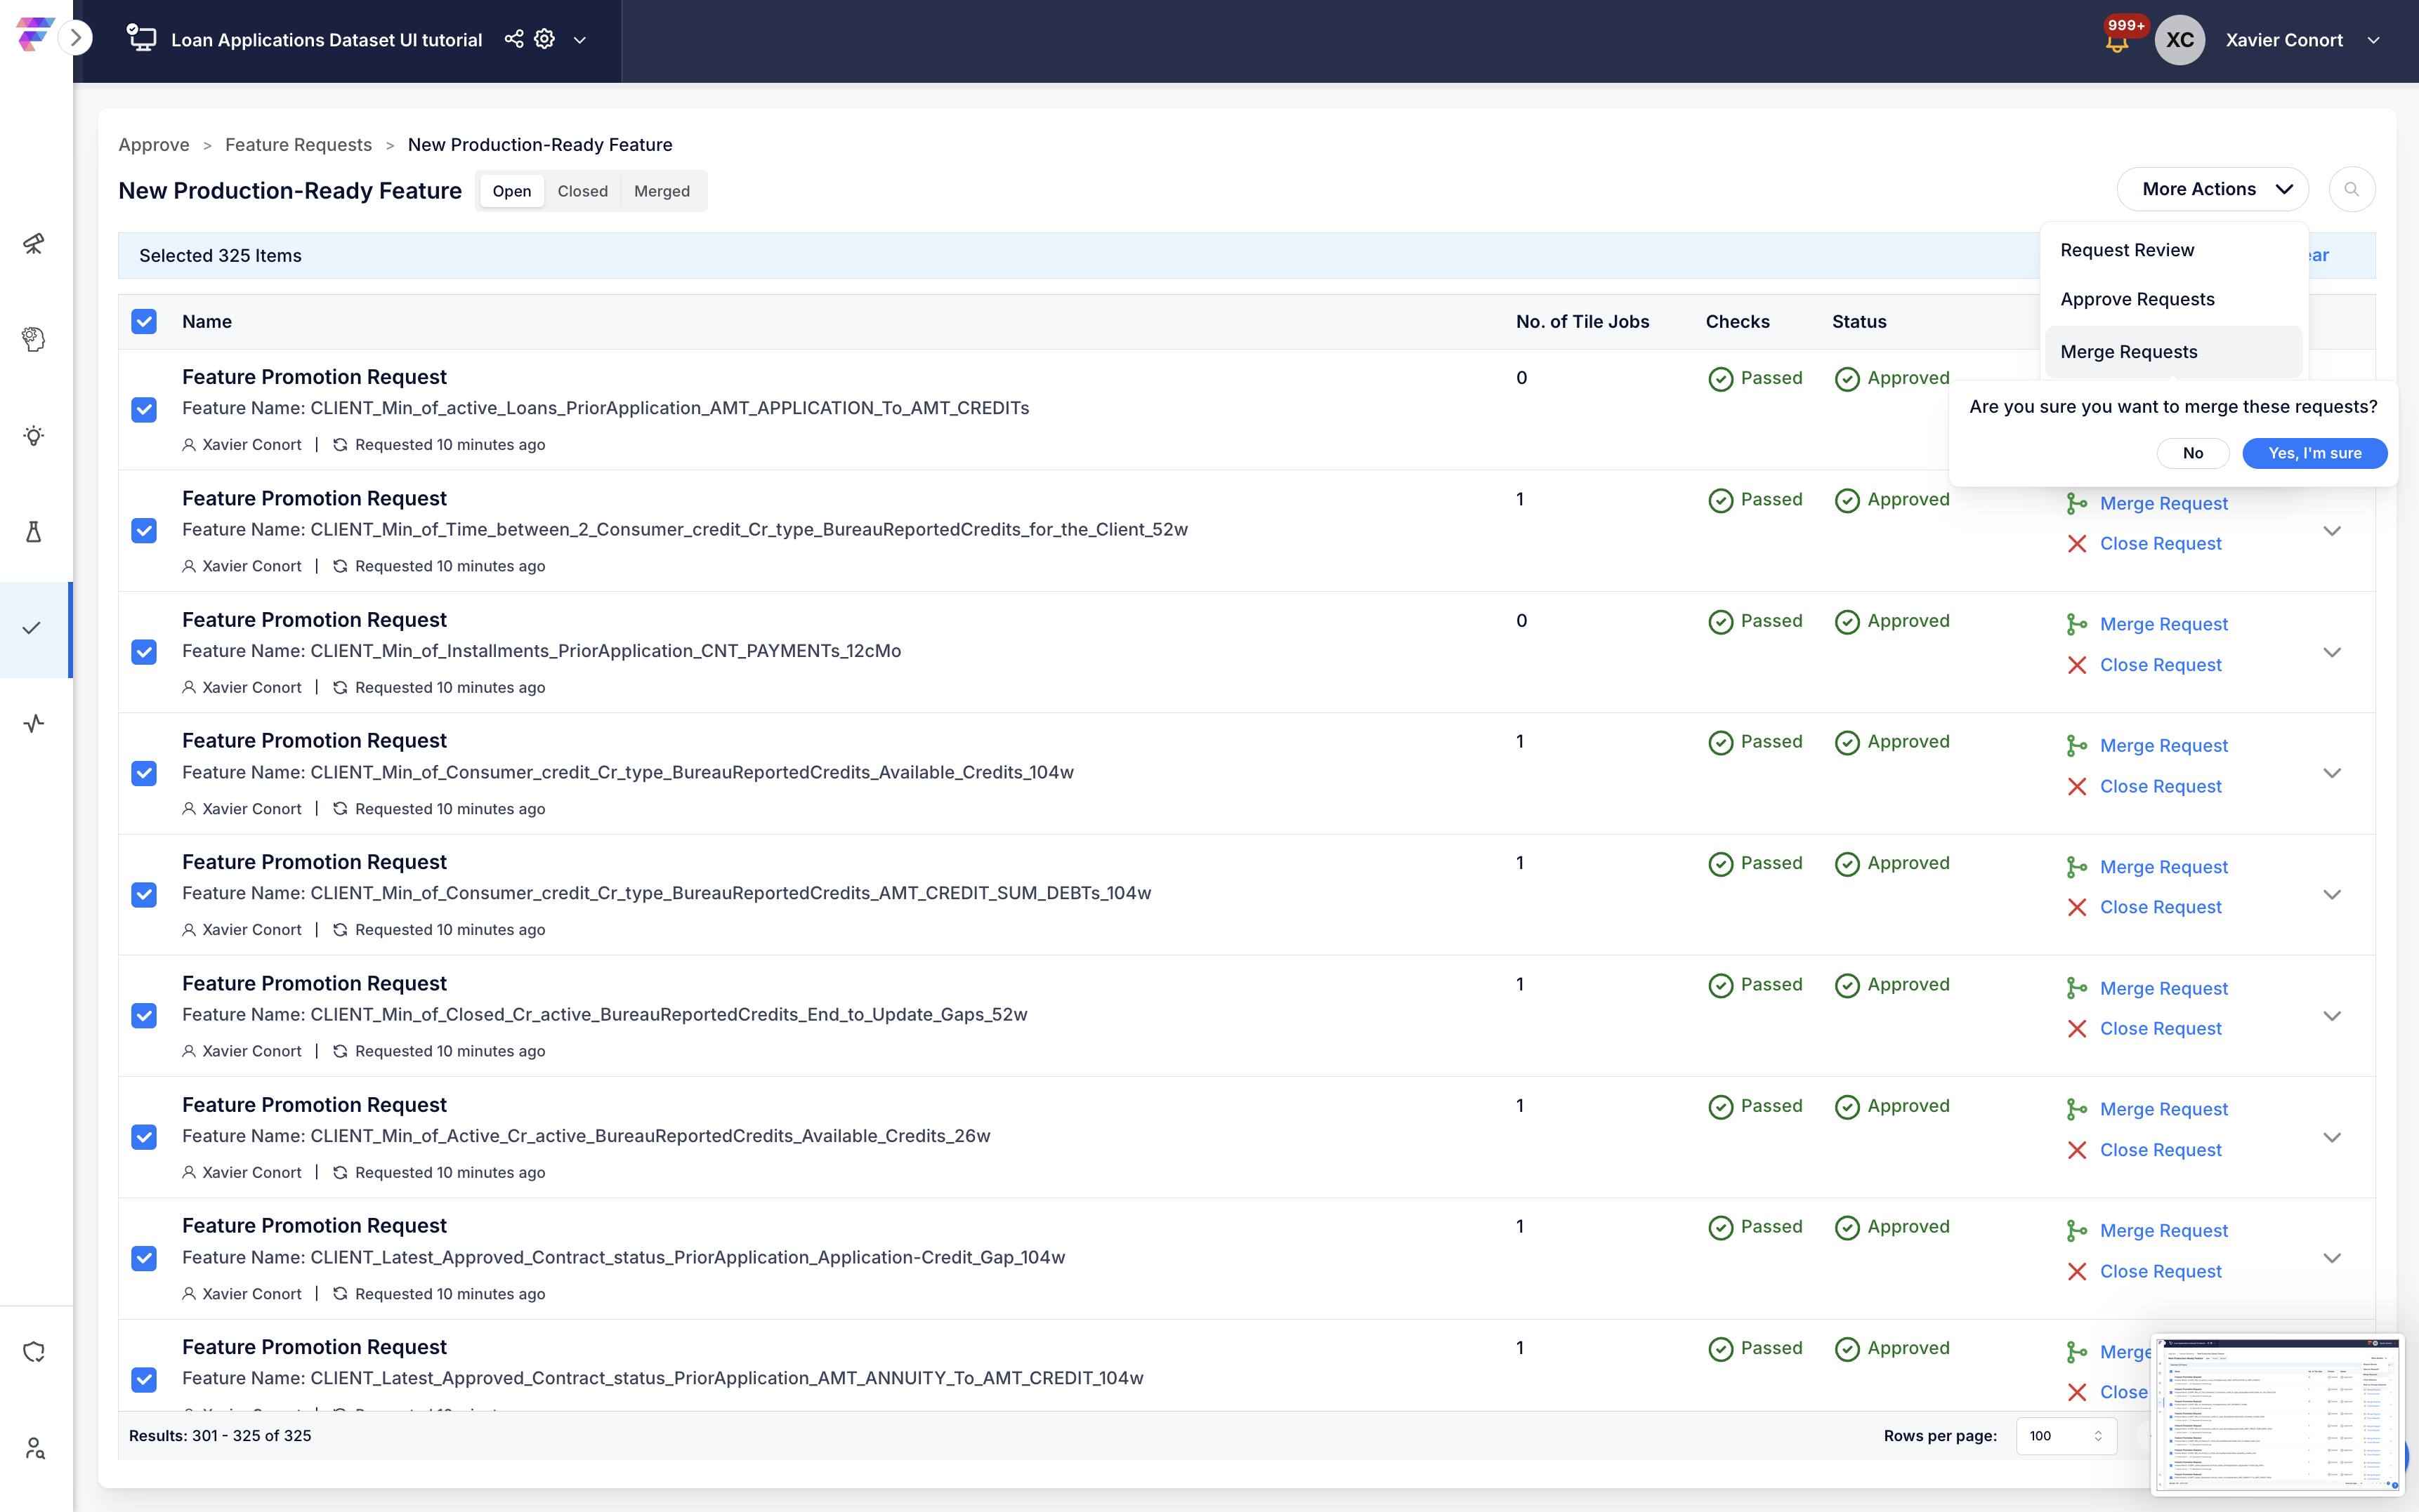Uncheck the Application-Credit_Gap_104w request checkbox
Screen dimensions: 2419x1512
coord(144,1258)
